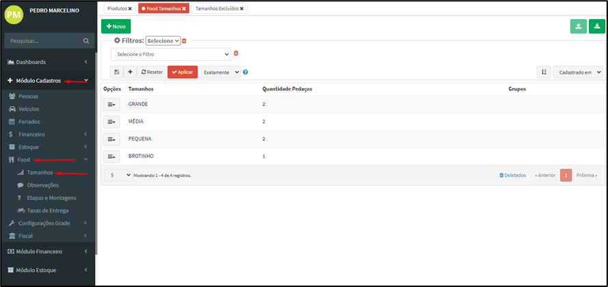Click the green download icon button

click(596, 26)
